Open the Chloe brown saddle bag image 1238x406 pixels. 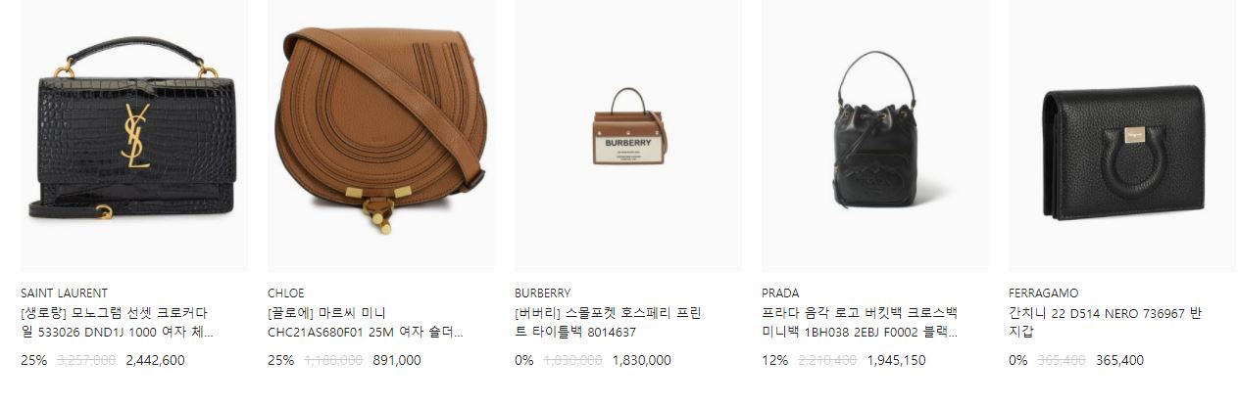pyautogui.click(x=381, y=136)
